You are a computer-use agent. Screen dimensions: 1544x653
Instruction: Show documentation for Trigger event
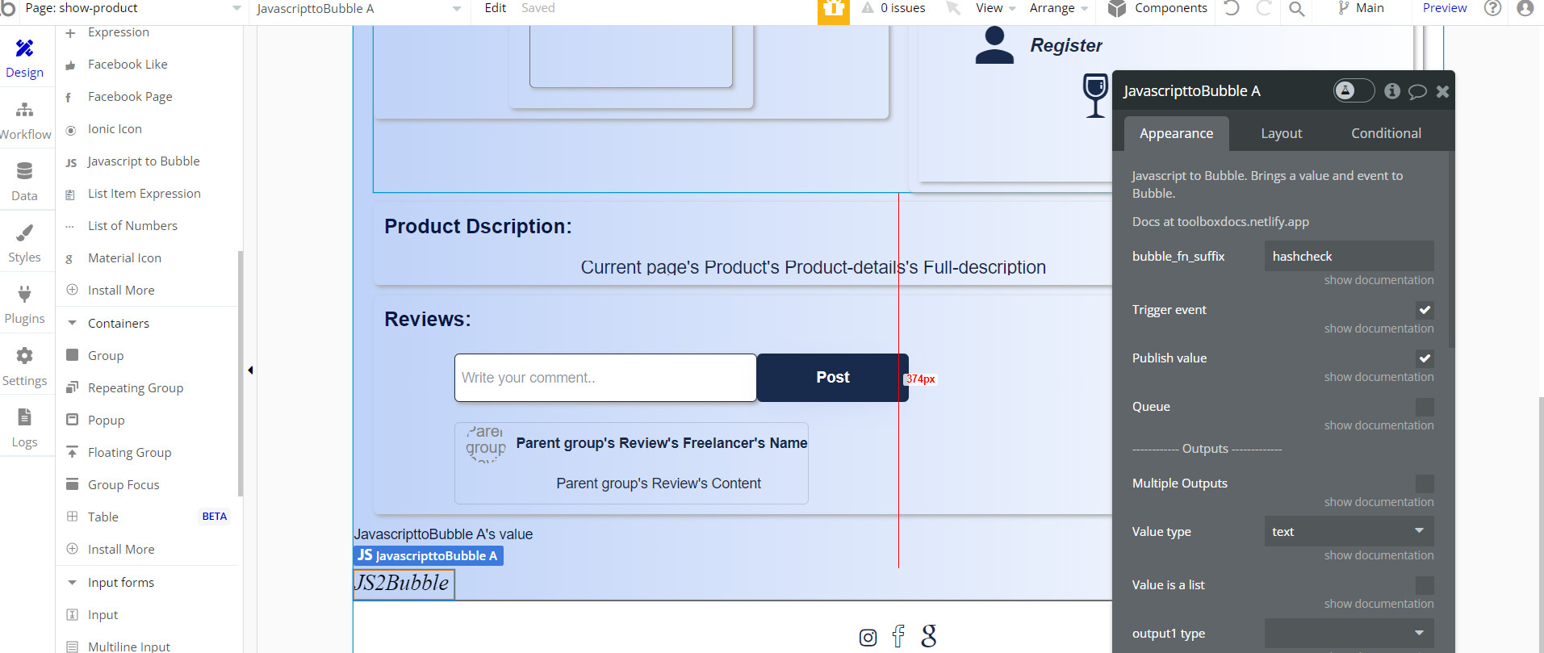pos(1379,329)
